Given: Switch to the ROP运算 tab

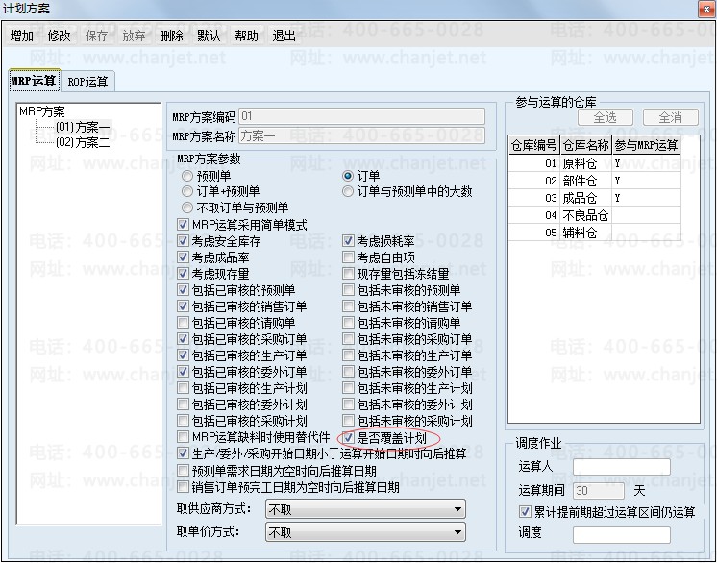Looking at the screenshot, I should click(x=87, y=82).
